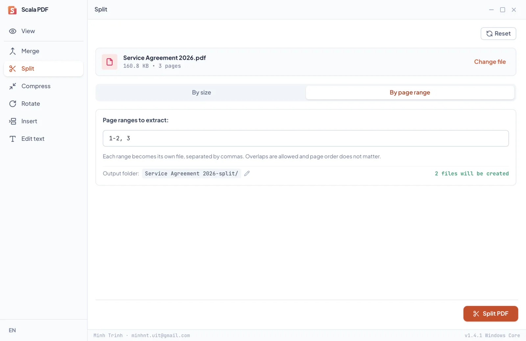This screenshot has width=526, height=341.
Task: Click the Reset button
Action: coord(498,34)
